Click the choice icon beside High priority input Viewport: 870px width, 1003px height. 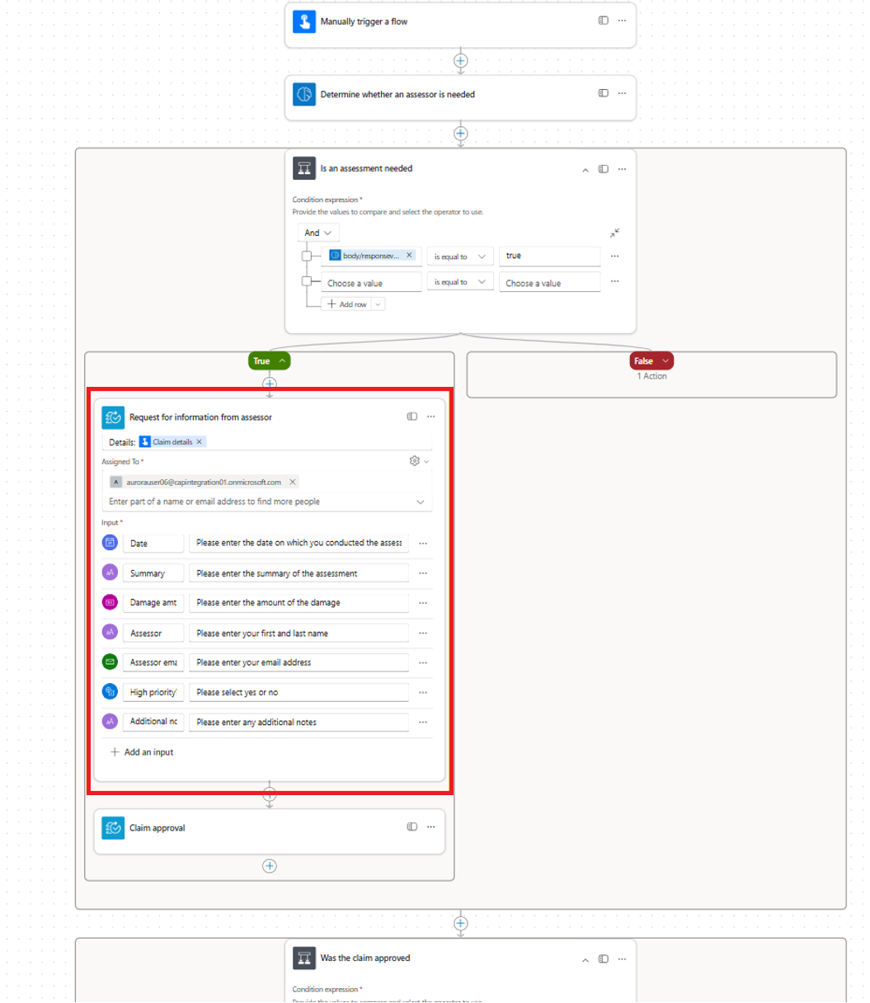111,691
